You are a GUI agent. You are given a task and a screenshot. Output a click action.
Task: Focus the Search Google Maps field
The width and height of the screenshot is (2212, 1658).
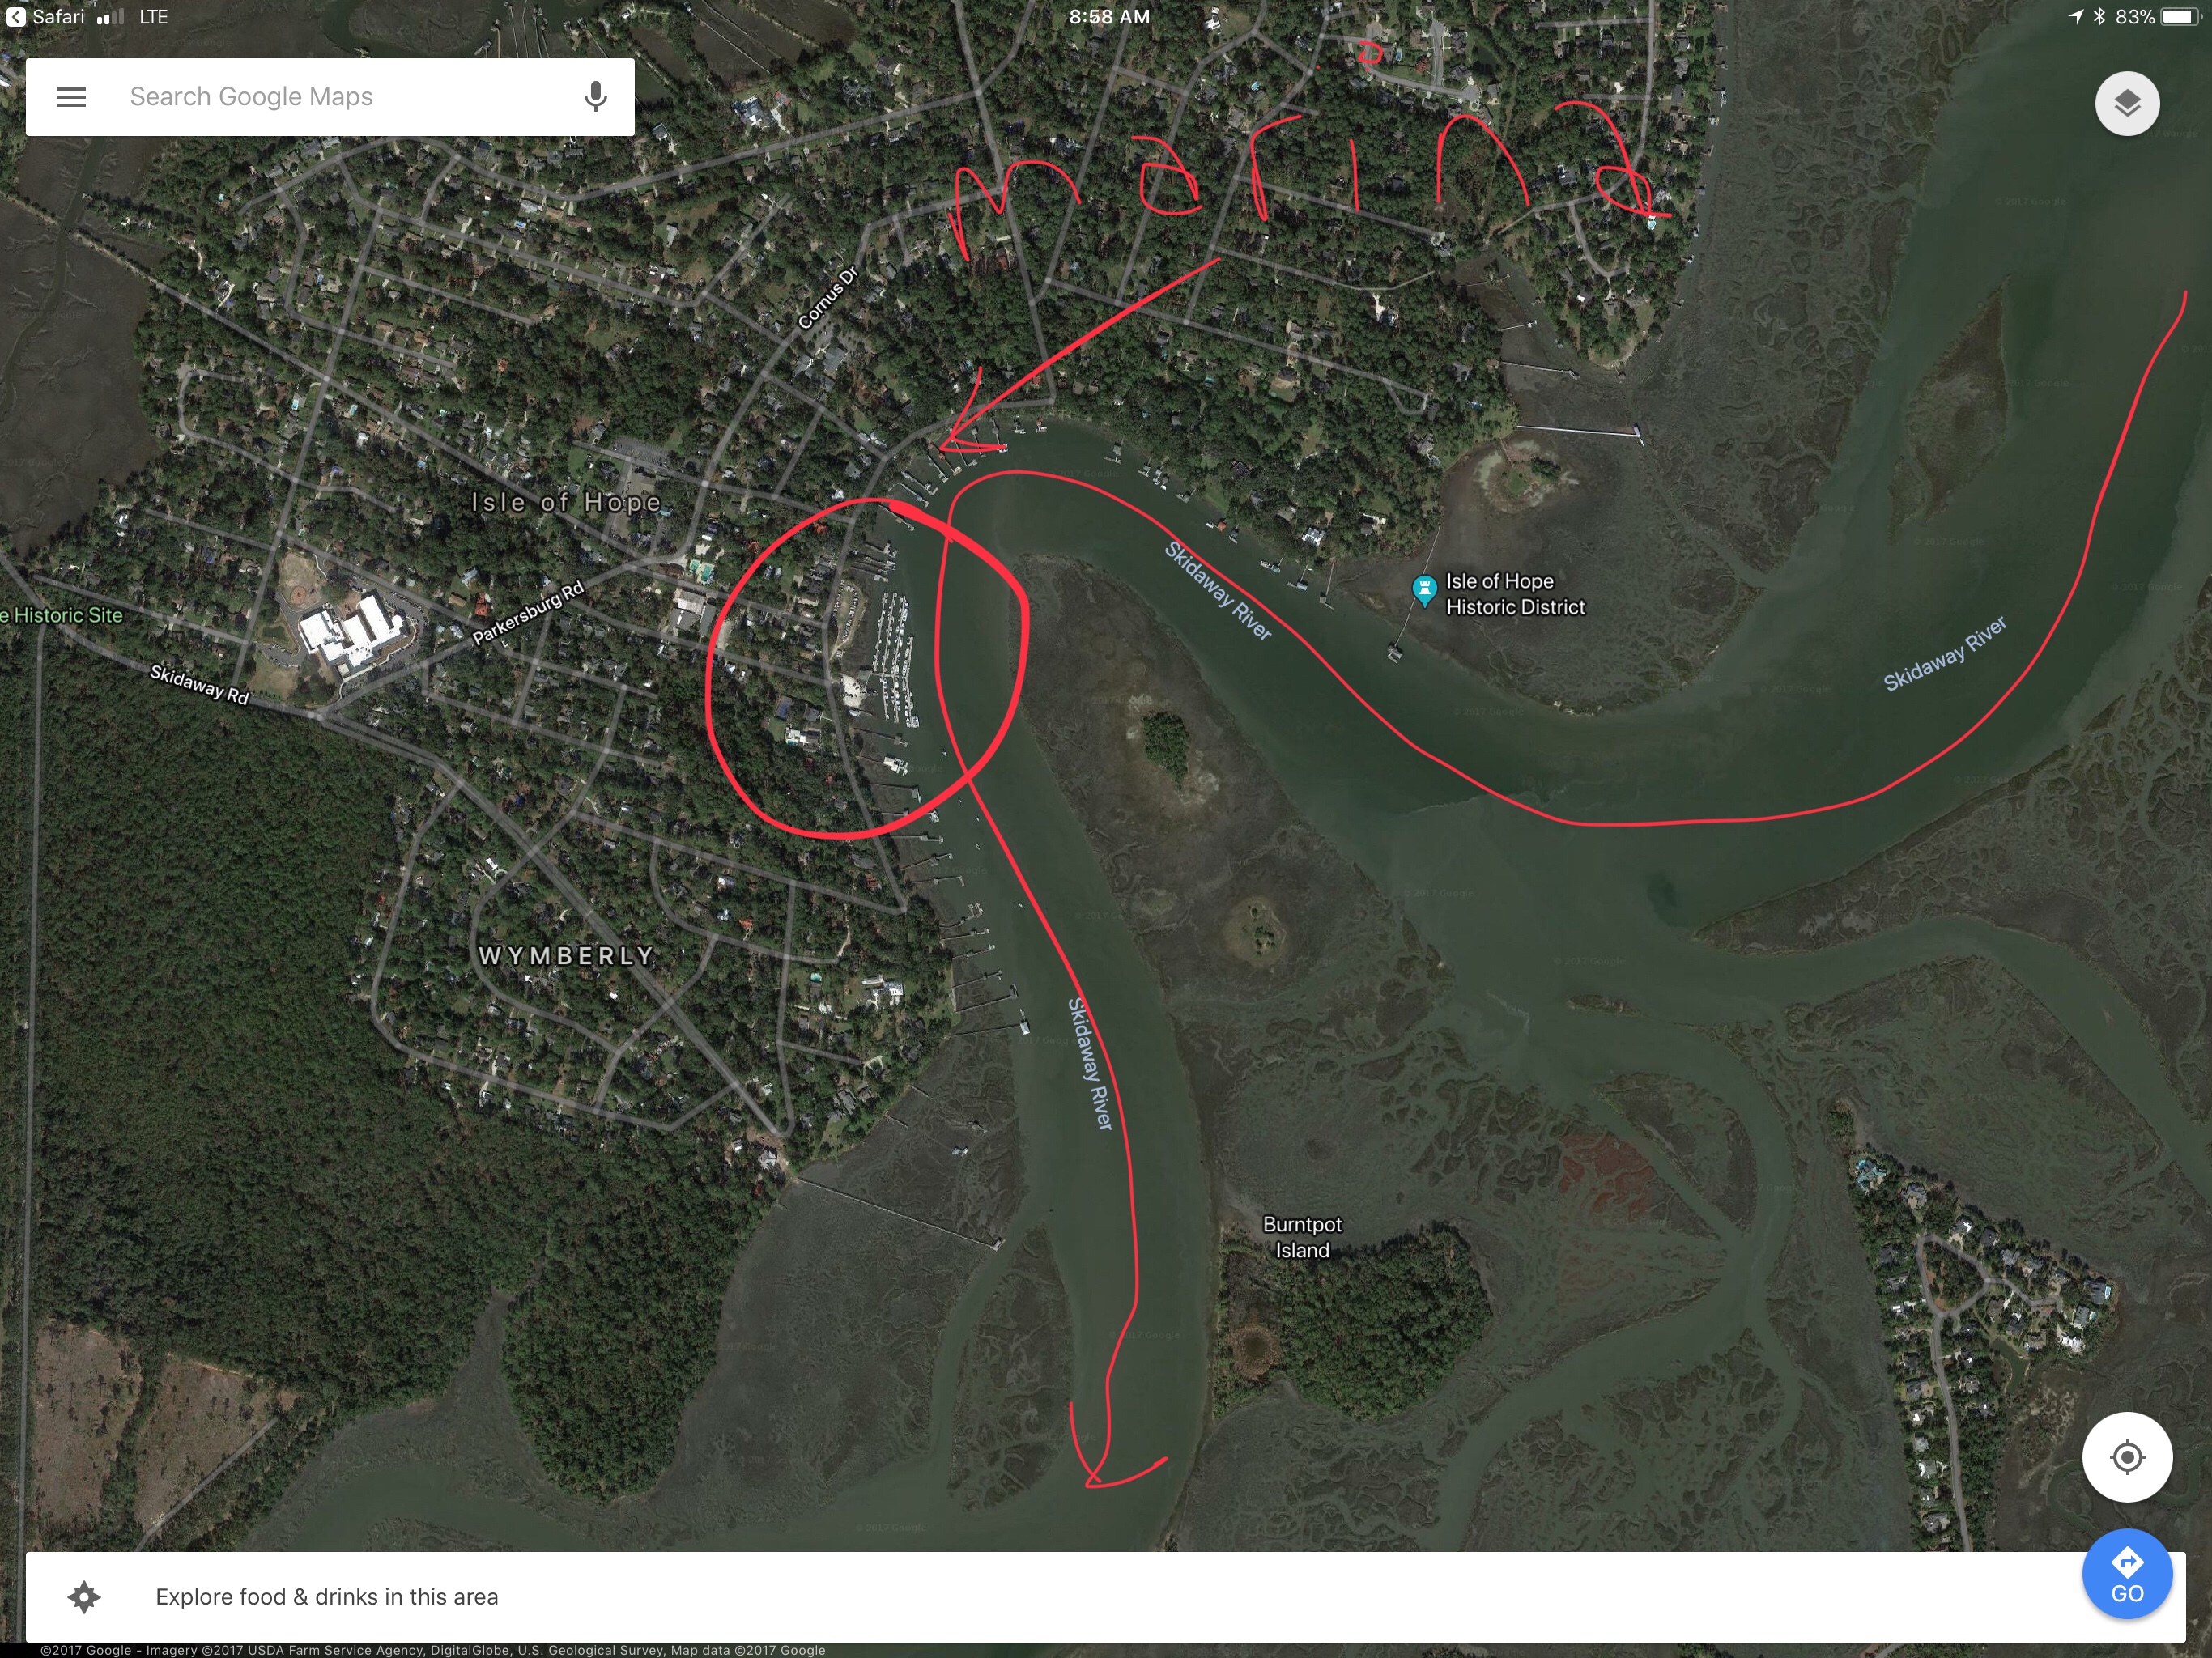coord(330,97)
